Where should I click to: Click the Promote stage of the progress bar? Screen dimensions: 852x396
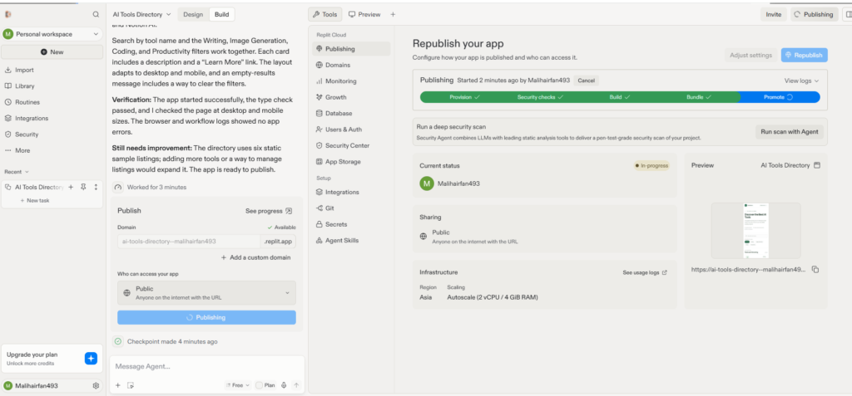779,97
